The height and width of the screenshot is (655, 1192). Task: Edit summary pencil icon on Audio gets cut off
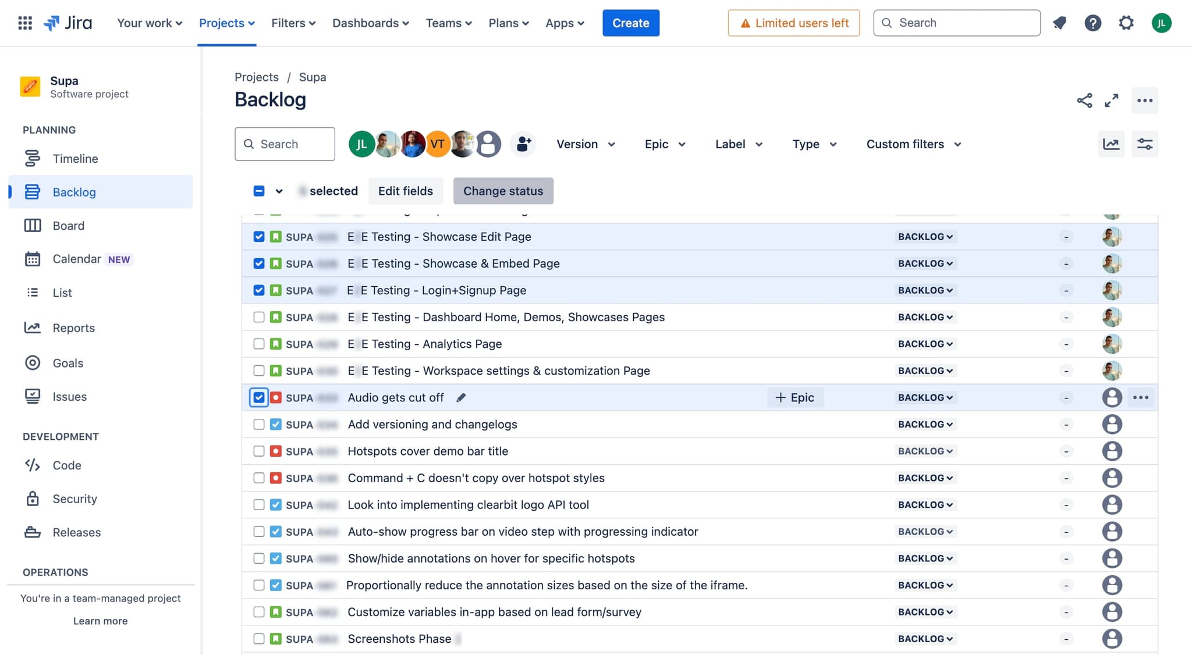click(x=461, y=397)
